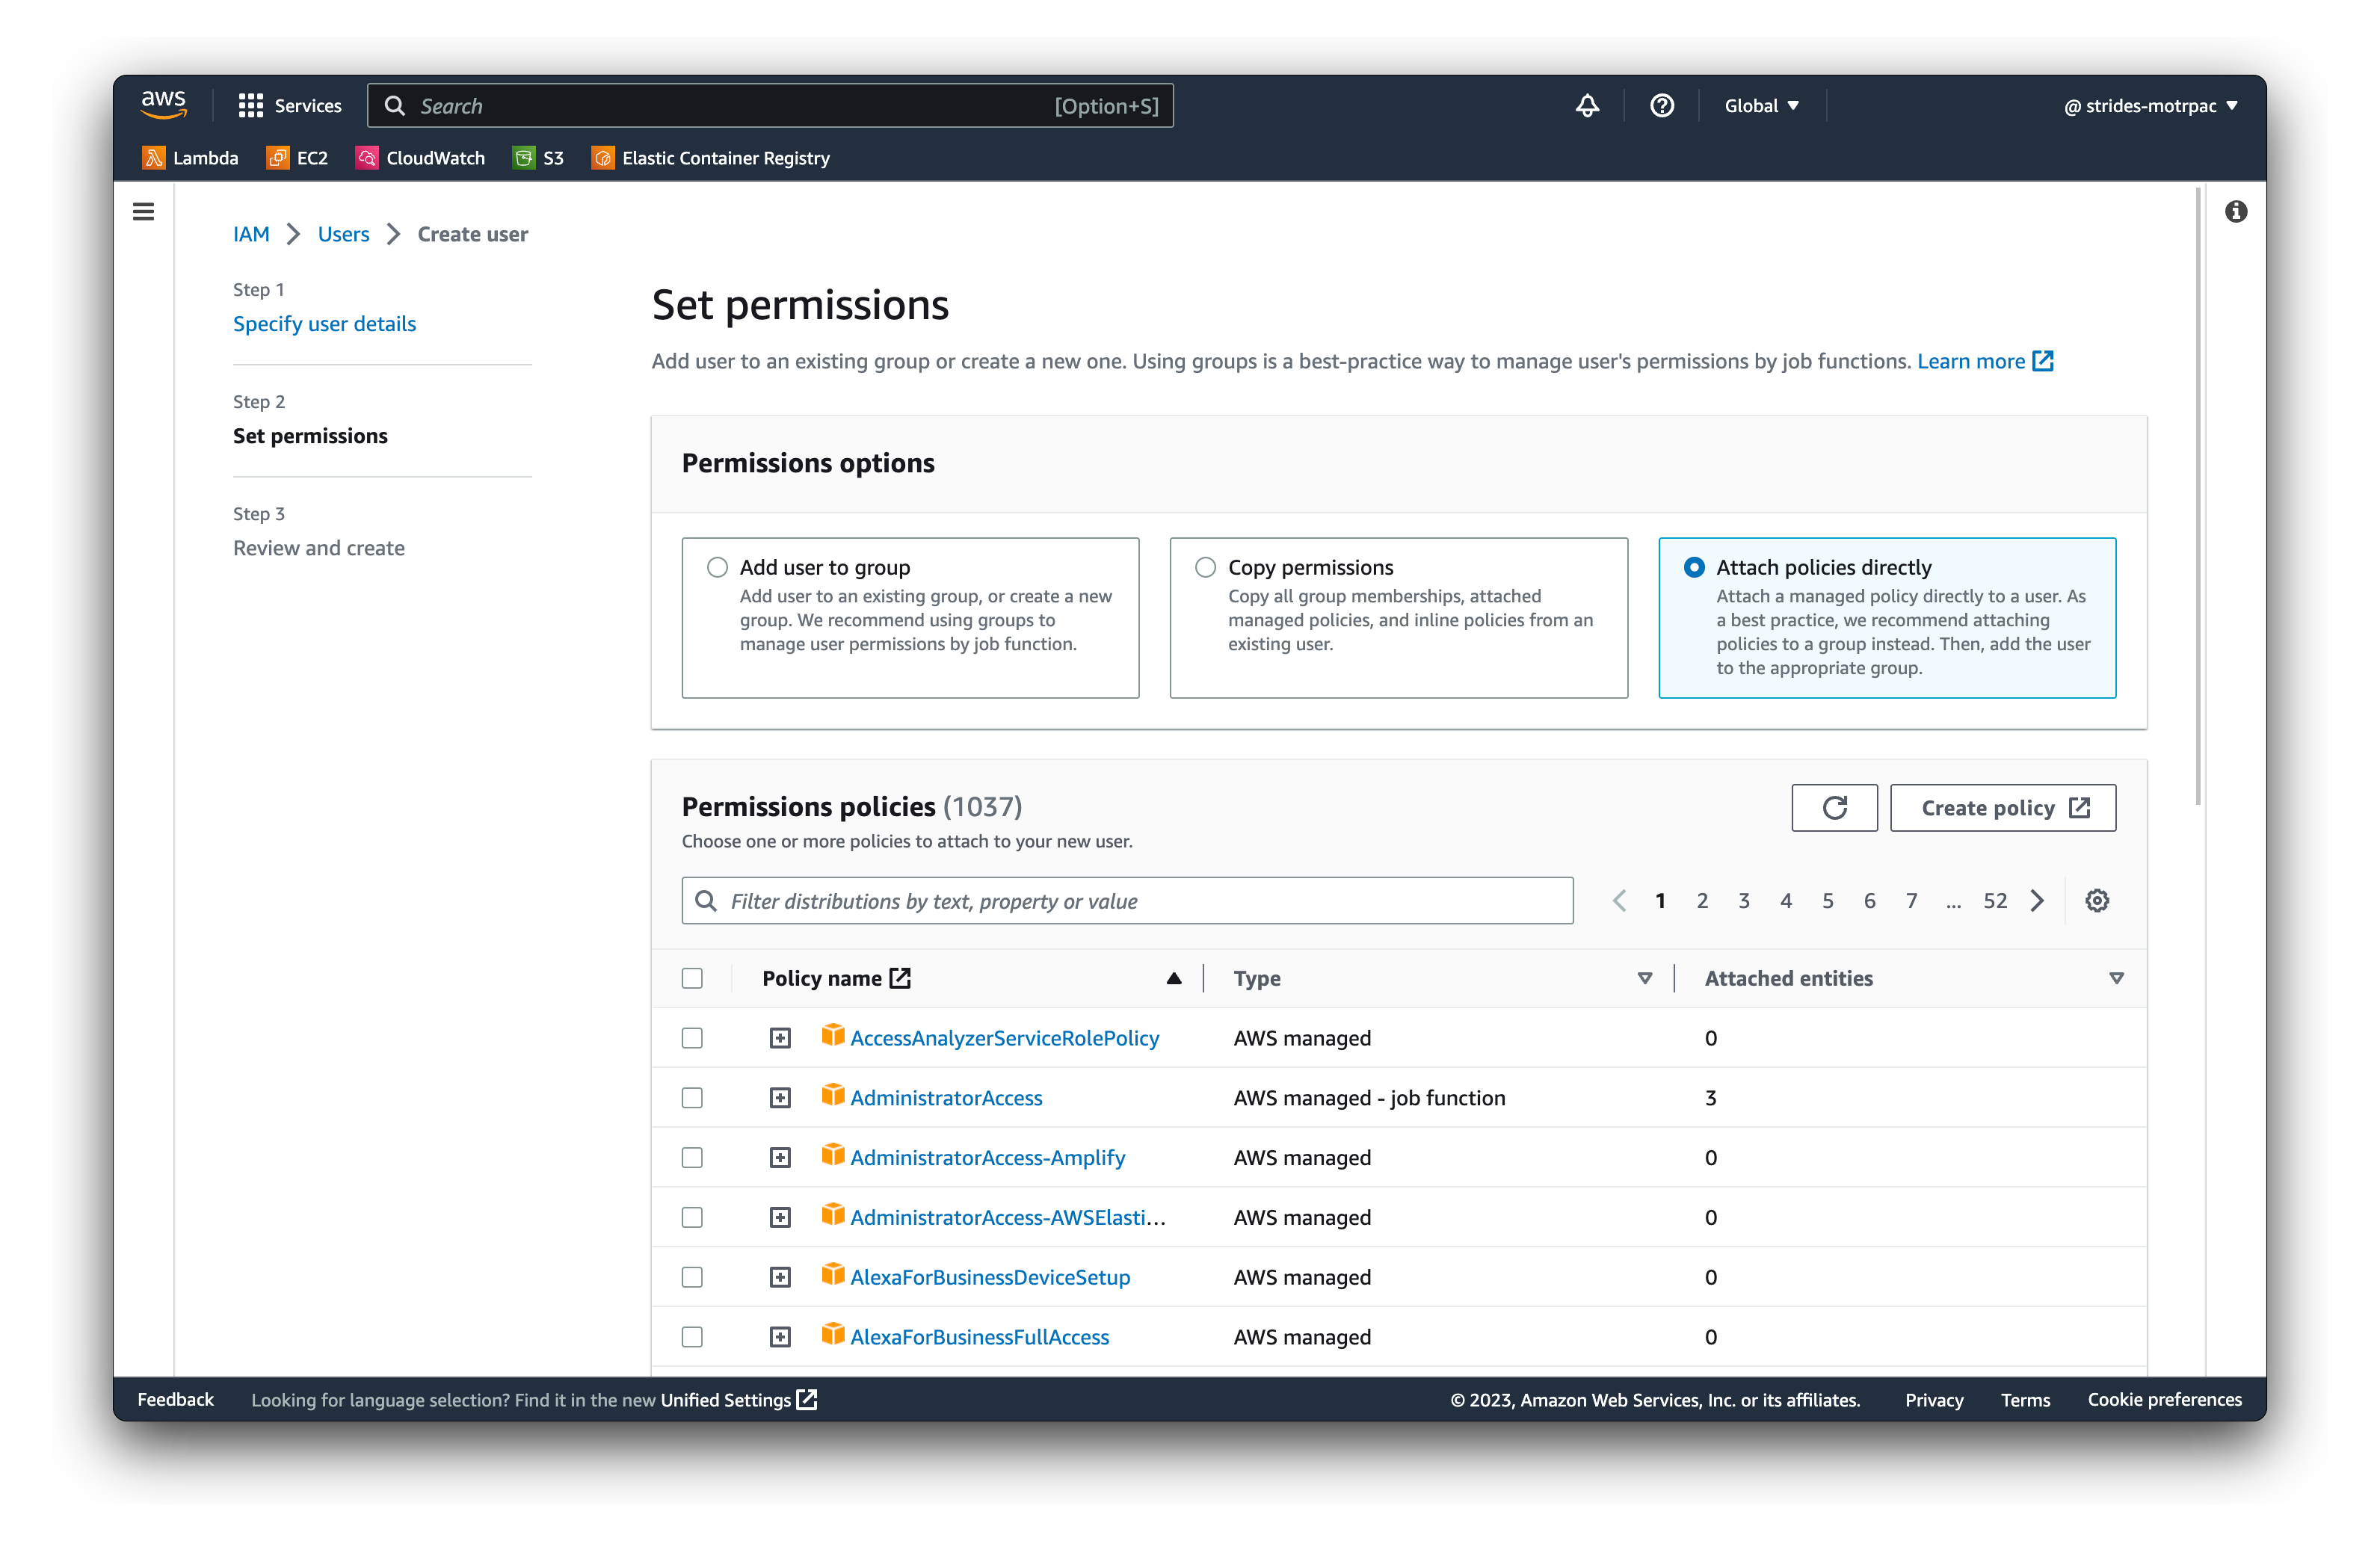Open table preferences gear icon
Viewport: 2380px width, 1541px height.
[x=2097, y=901]
